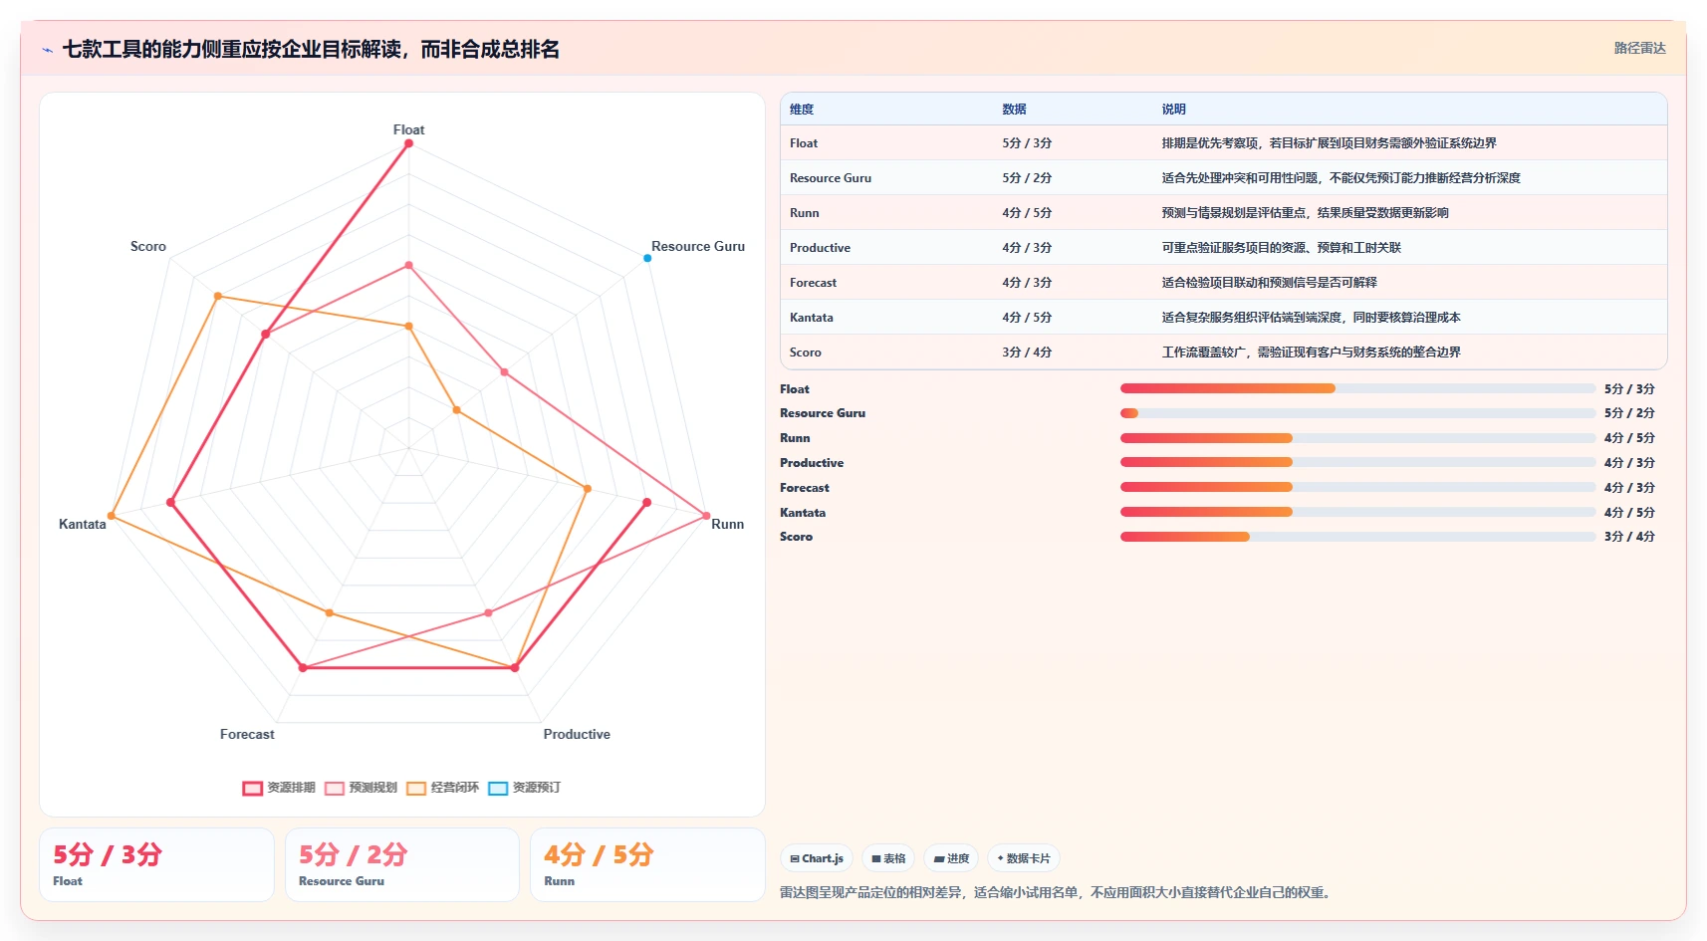The image size is (1707, 941).
Task: Click the Runn progress bar
Action: point(1357,438)
